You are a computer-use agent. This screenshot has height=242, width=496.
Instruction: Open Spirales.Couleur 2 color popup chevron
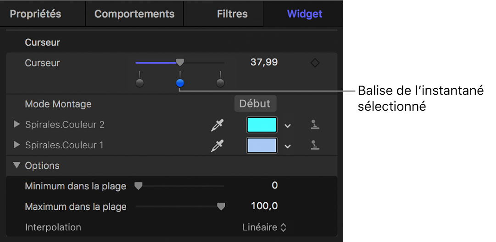tap(288, 126)
